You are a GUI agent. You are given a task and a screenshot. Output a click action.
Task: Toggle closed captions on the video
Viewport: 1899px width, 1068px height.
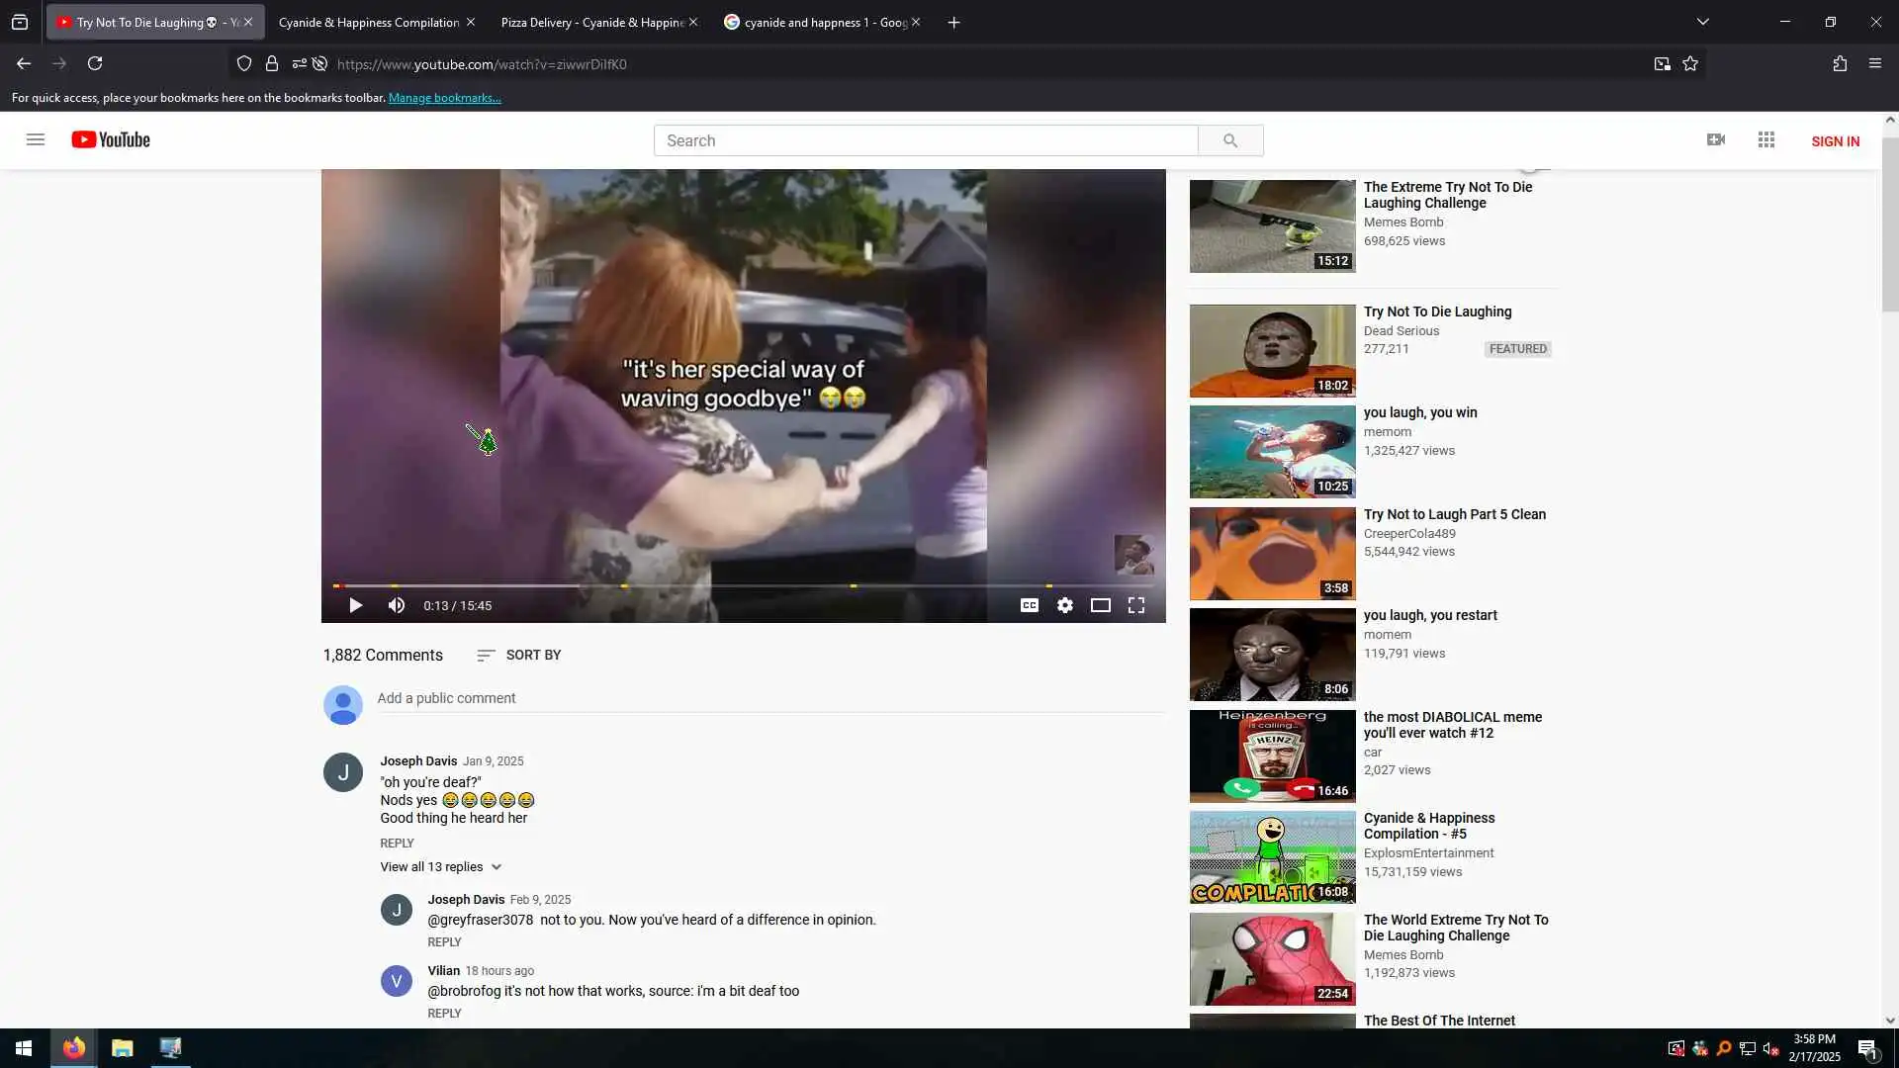(1029, 605)
